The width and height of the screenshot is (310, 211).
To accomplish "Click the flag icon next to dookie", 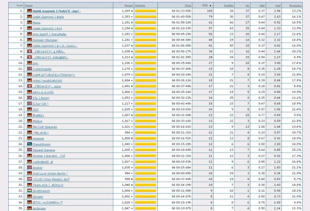I will [29, 167].
